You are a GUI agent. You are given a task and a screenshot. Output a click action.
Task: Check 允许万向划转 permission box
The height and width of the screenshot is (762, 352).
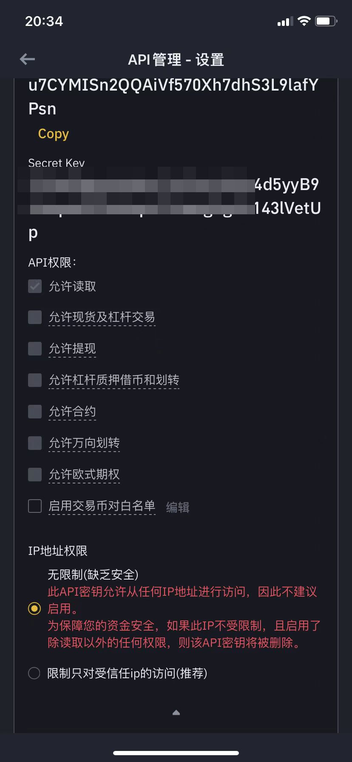click(x=35, y=443)
